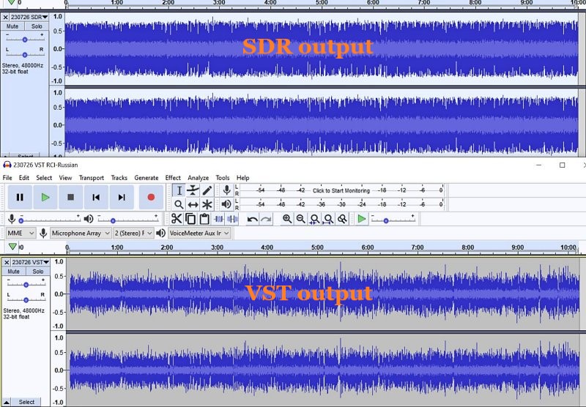Solo the 230726 VST track
Image resolution: width=586 pixels, height=407 pixels.
tap(38, 272)
